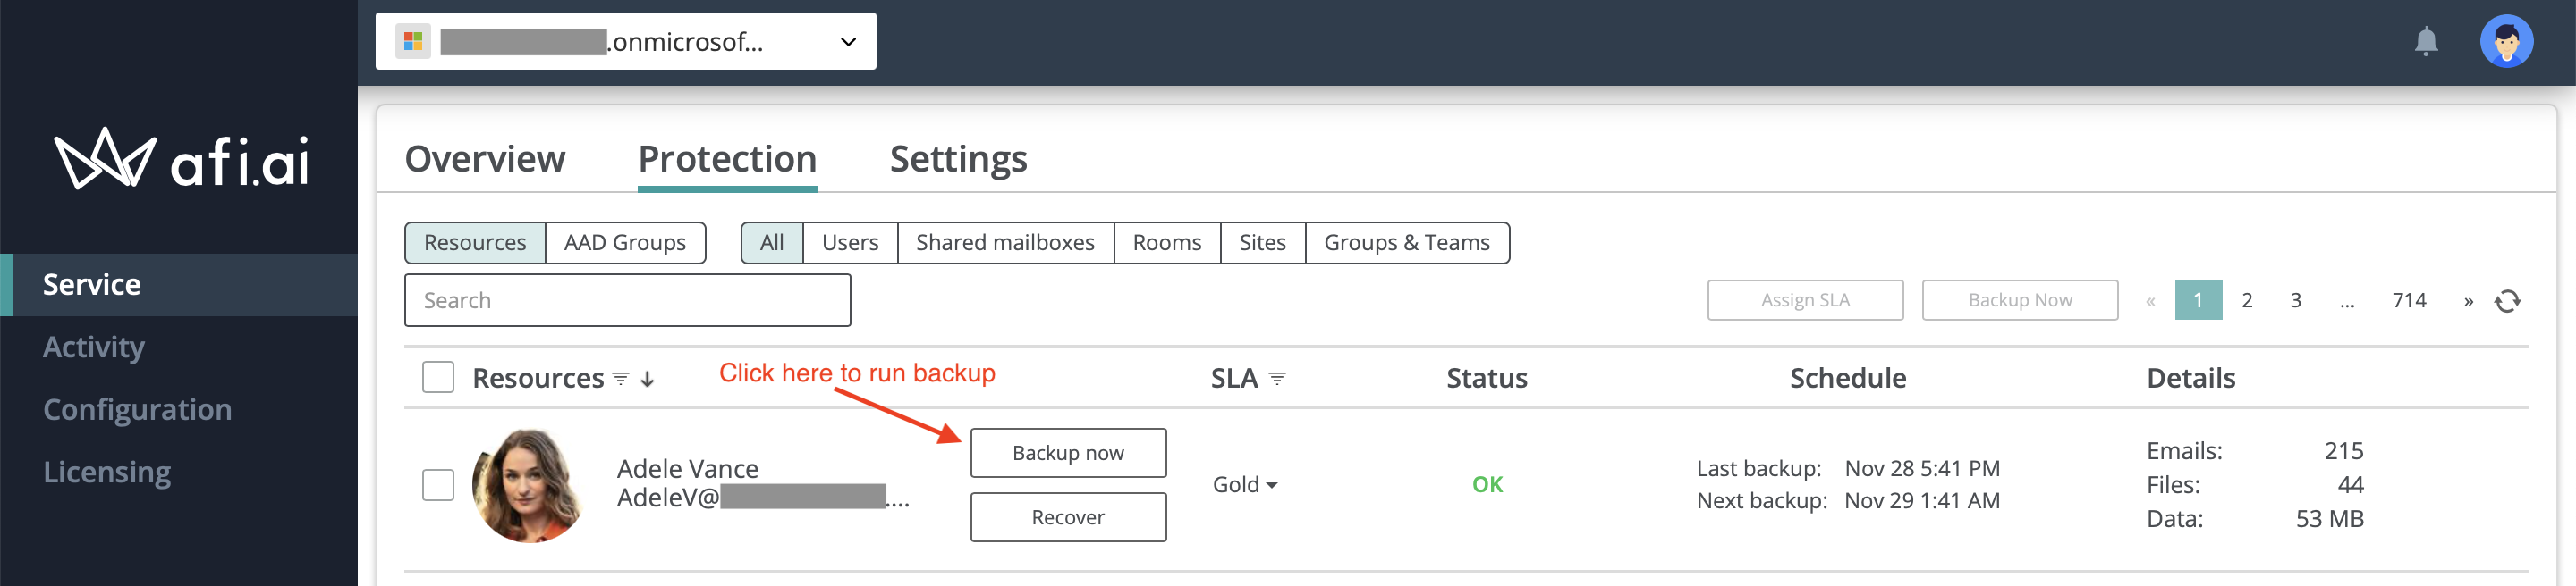Filter by Groups & Teams

(1407, 243)
